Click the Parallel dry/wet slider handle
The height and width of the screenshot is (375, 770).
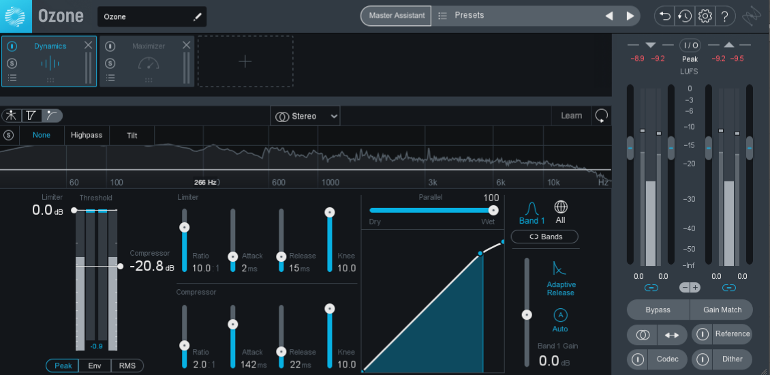coord(493,211)
